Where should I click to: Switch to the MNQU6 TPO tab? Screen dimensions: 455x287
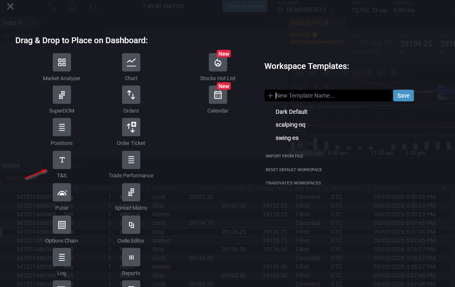pyautogui.click(x=306, y=23)
